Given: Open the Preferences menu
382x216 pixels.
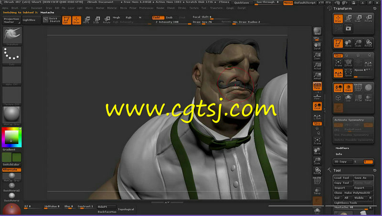Looking at the screenshot, I should coord(146,8).
